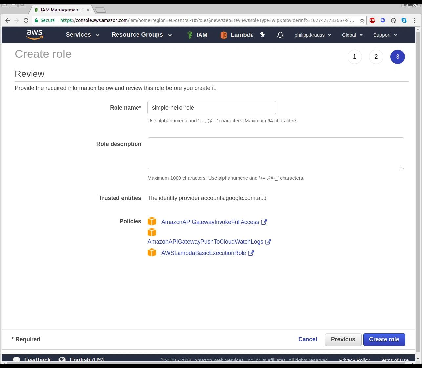
Task: Click the Adblock Plus extension icon
Action: pyautogui.click(x=372, y=20)
